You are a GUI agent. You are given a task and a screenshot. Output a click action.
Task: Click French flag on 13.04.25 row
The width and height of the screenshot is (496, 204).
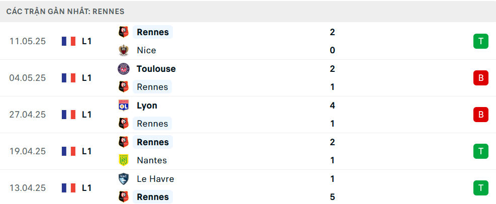pos(69,188)
